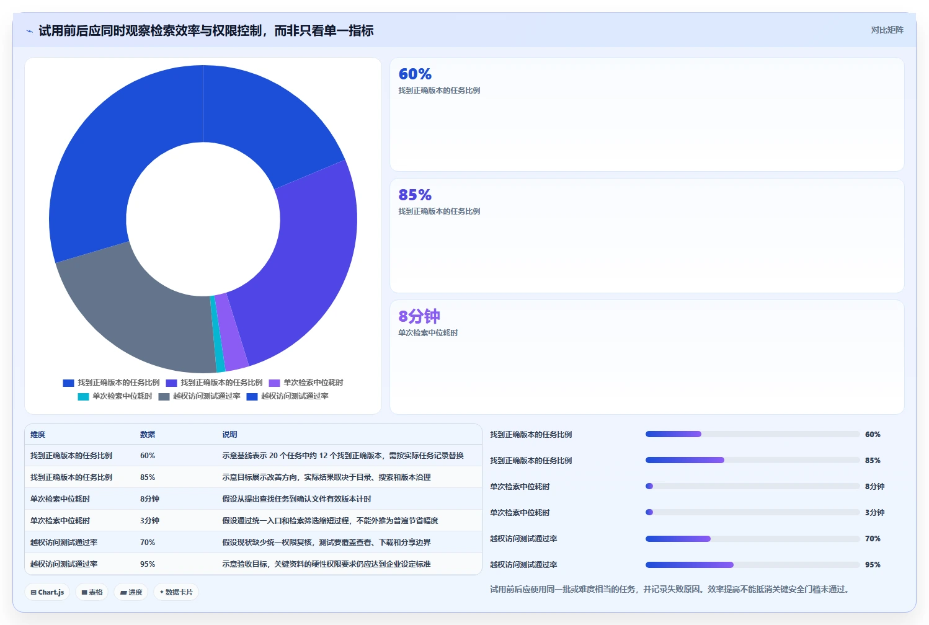Click the 8分钟 cell in the table
The width and height of the screenshot is (929, 625).
tap(149, 499)
